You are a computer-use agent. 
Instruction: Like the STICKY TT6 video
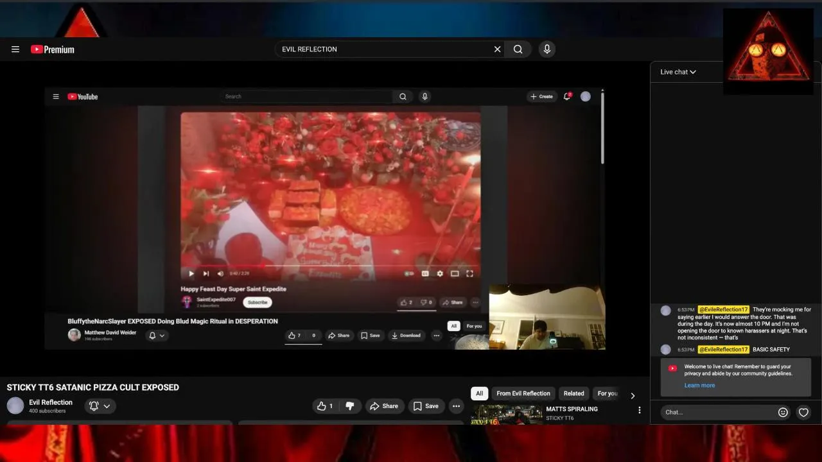pyautogui.click(x=326, y=406)
